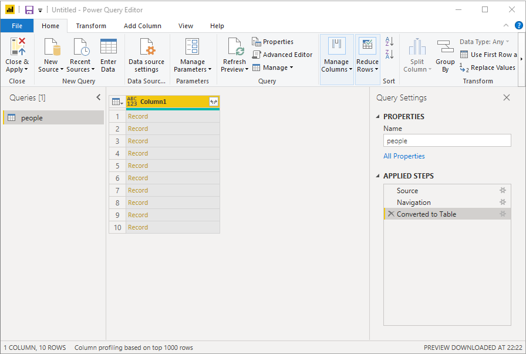526x354 pixels.
Task: Click Refresh Preview icon
Action: pos(236,46)
